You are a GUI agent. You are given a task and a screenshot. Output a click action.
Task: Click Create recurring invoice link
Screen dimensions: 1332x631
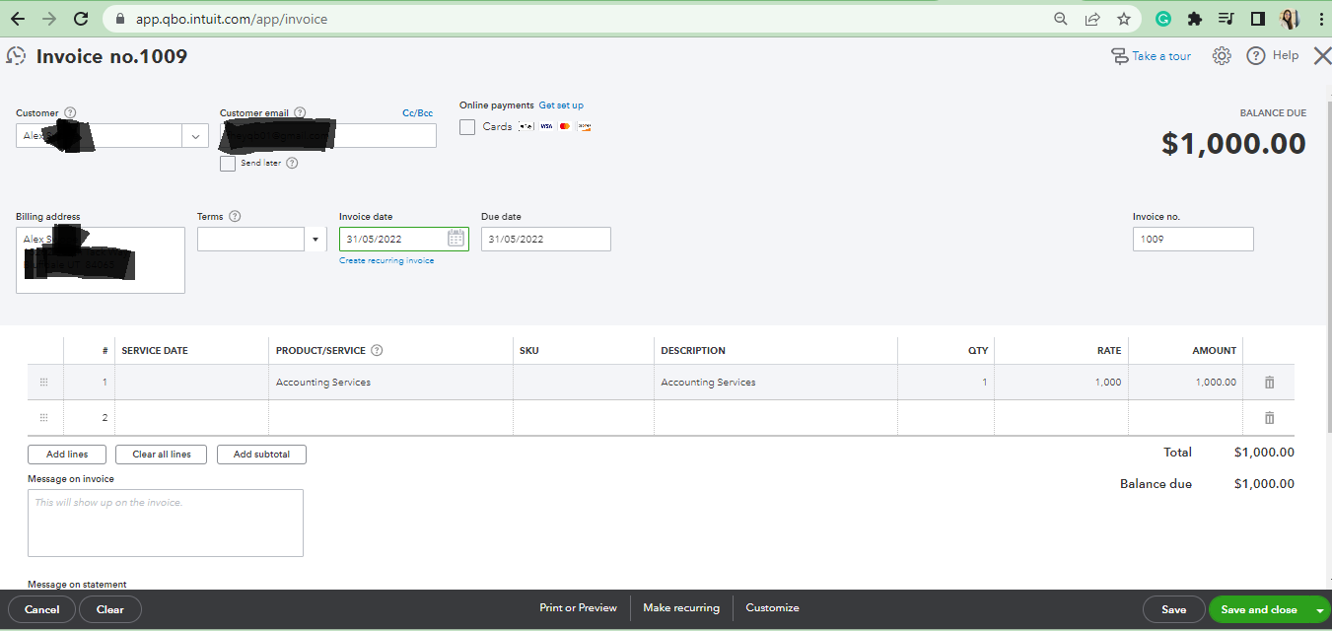[x=386, y=261]
